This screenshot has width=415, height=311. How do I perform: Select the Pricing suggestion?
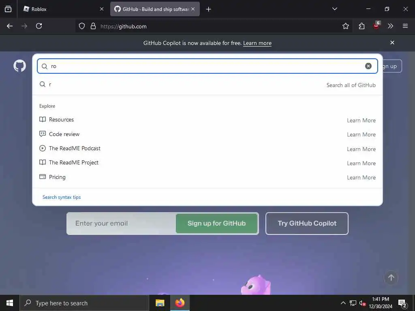pyautogui.click(x=57, y=177)
